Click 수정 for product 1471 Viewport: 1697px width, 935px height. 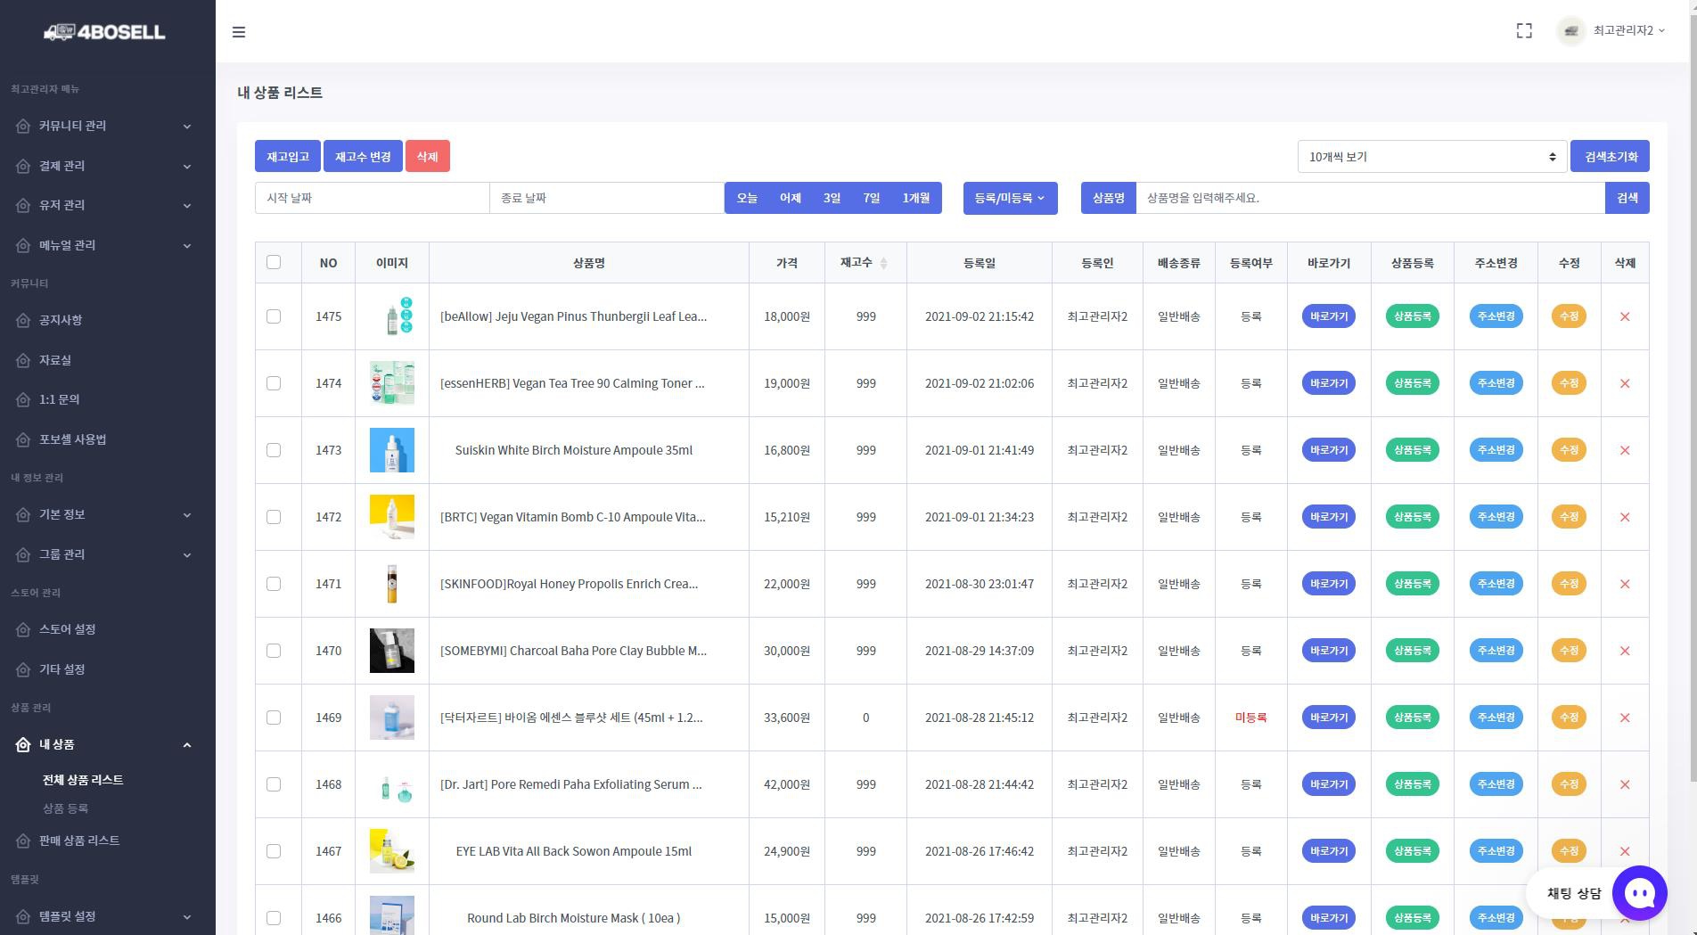click(1569, 584)
